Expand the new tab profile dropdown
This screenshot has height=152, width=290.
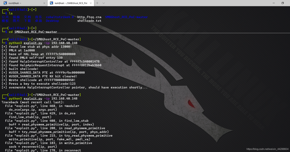tap(104, 3)
